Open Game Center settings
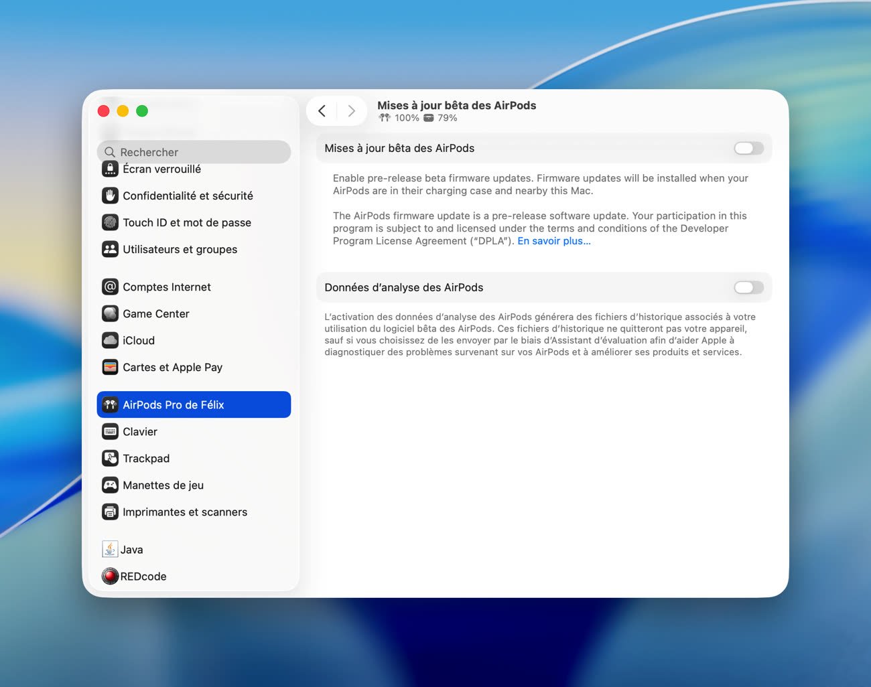This screenshot has width=871, height=687. (x=194, y=313)
